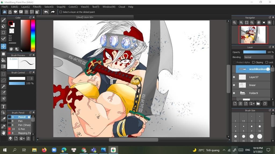Select the rectangular Select tool
This screenshot has height=154, width=275.
(x=3, y=74)
